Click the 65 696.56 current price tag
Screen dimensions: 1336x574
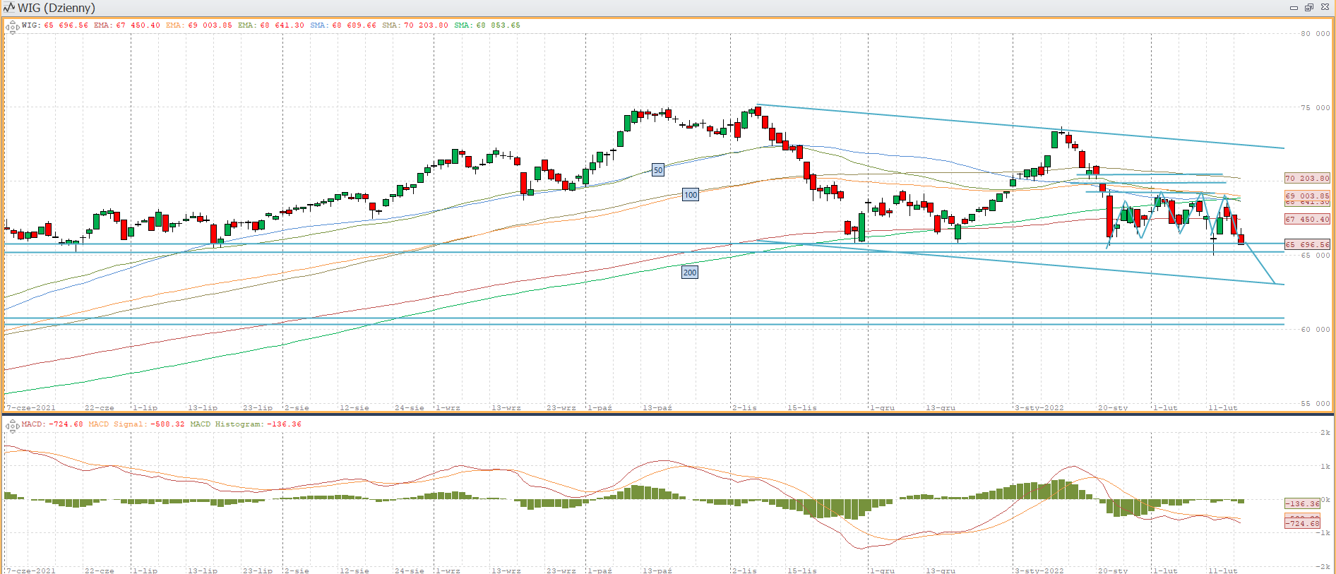pos(1306,244)
